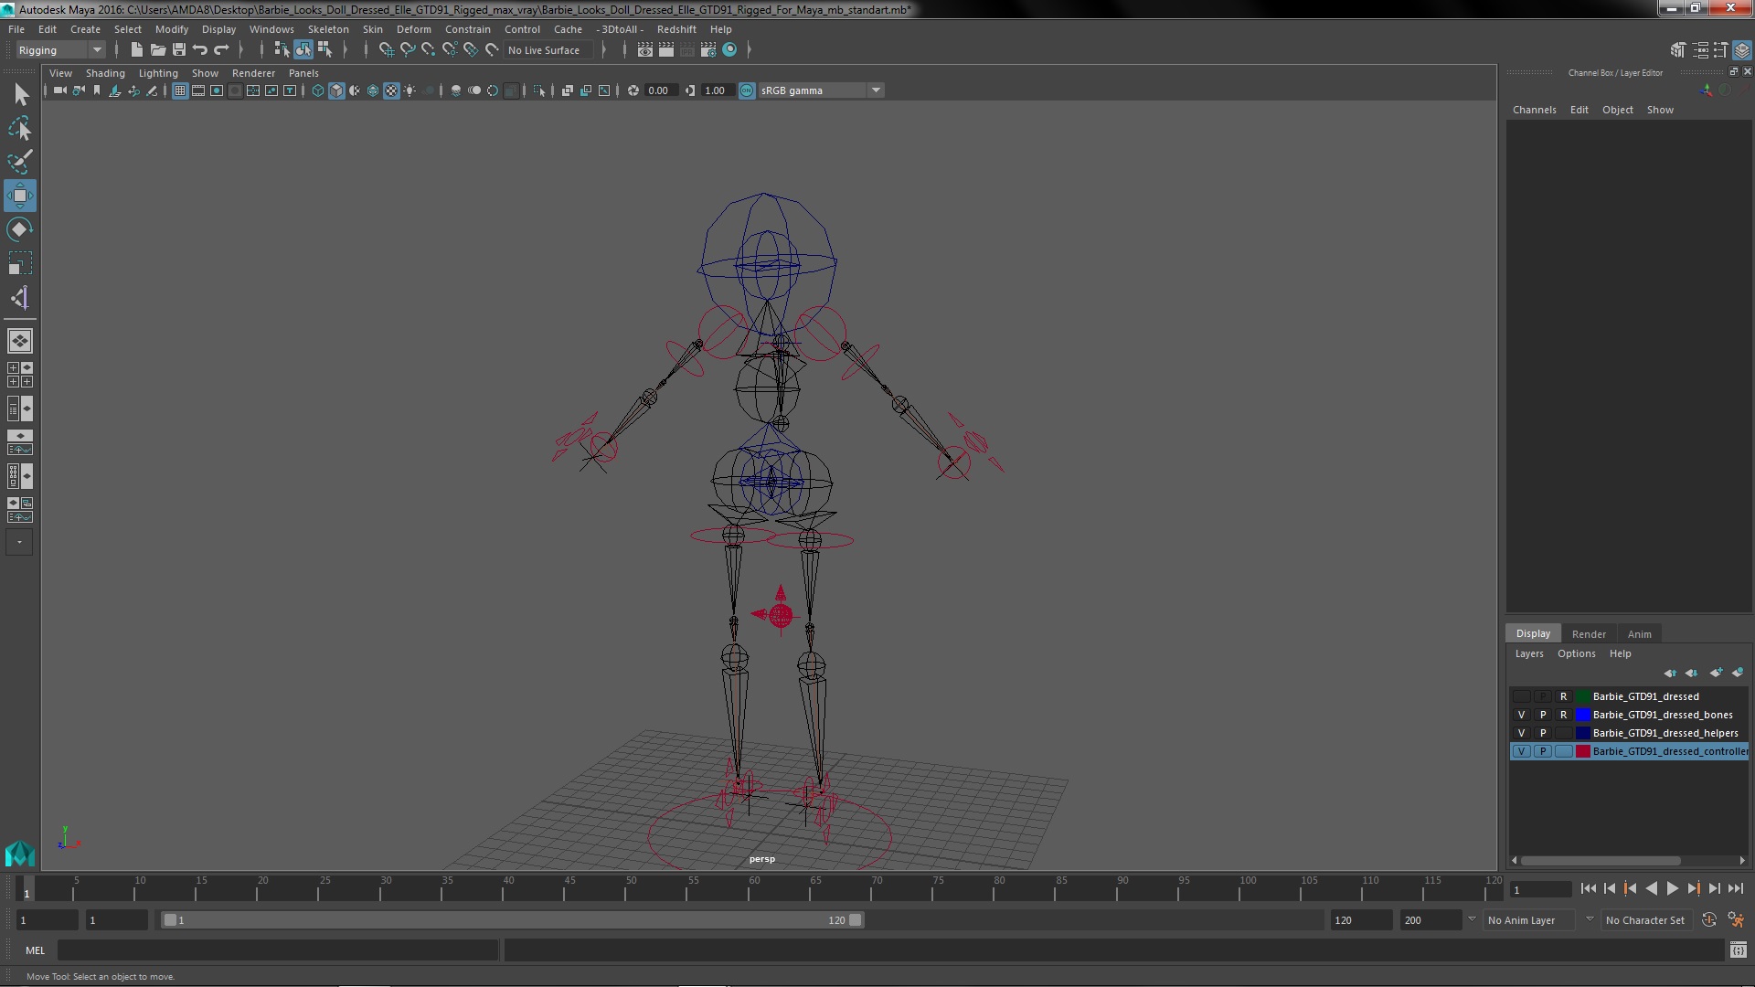Toggle reference R of Barbie_GTD91_dressed layer
This screenshot has height=987, width=1755.
[1564, 696]
